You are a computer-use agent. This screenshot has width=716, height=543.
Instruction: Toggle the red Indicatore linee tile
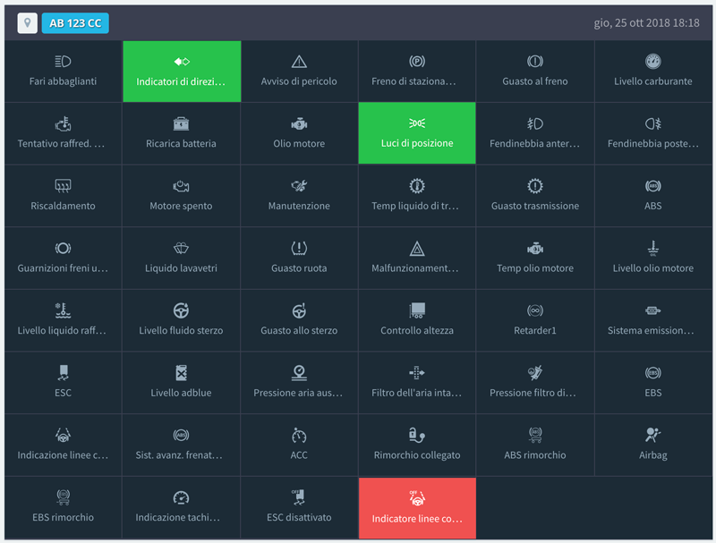pyautogui.click(x=417, y=508)
